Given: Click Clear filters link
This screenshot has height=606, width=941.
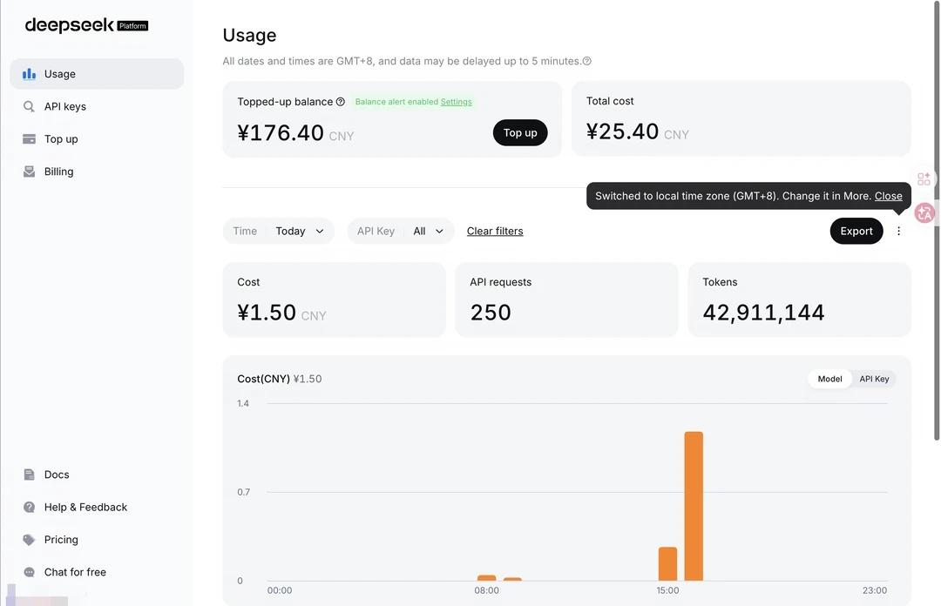Looking at the screenshot, I should click(x=495, y=231).
